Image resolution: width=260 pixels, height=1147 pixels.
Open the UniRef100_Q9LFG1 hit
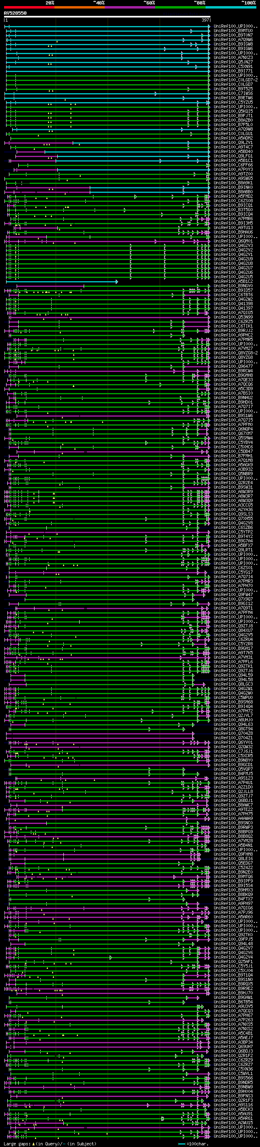click(x=233, y=156)
